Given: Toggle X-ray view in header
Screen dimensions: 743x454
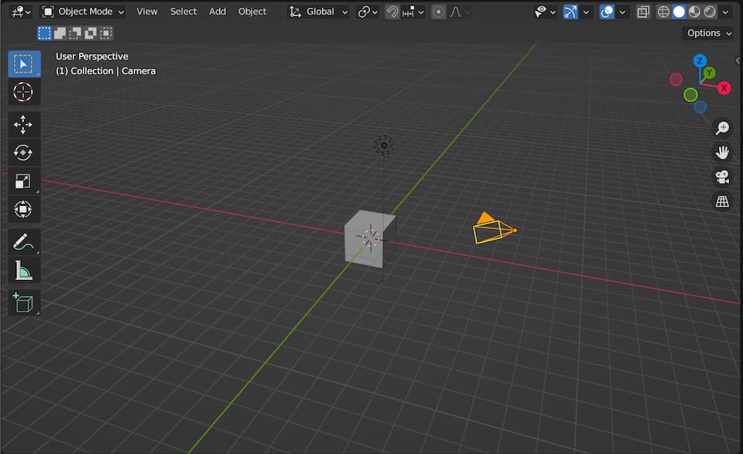Looking at the screenshot, I should [x=643, y=12].
